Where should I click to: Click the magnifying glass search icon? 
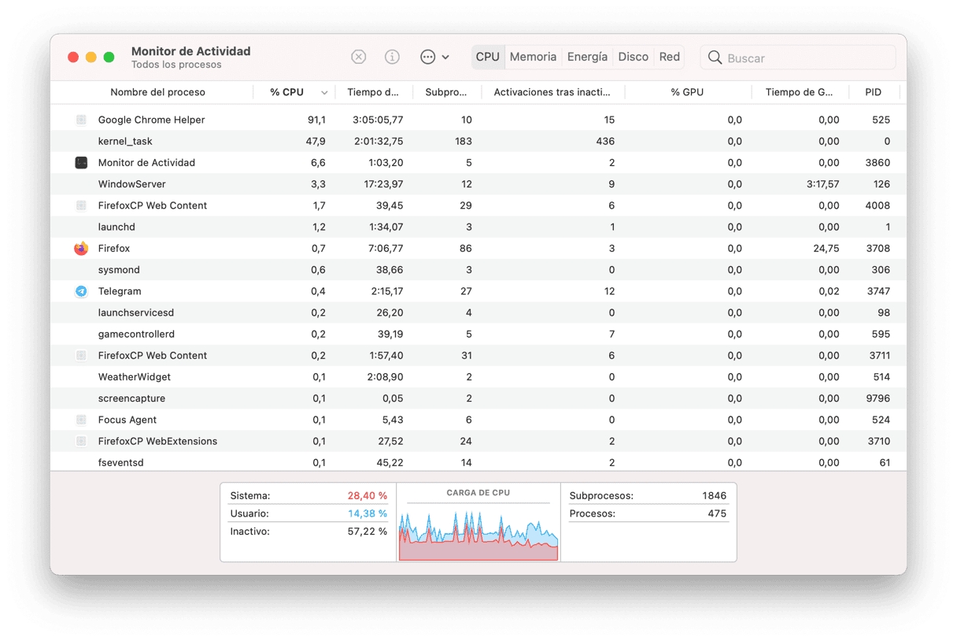pos(715,57)
